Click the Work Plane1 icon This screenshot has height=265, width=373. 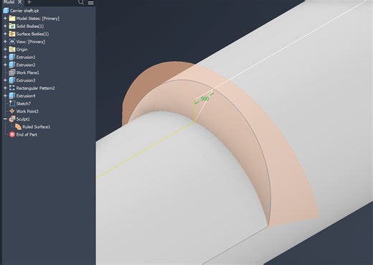pos(12,73)
